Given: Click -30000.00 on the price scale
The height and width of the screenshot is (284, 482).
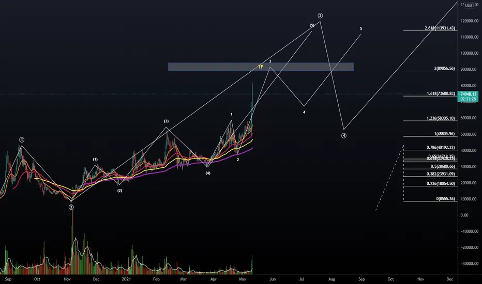Looking at the screenshot, I should point(470,264).
